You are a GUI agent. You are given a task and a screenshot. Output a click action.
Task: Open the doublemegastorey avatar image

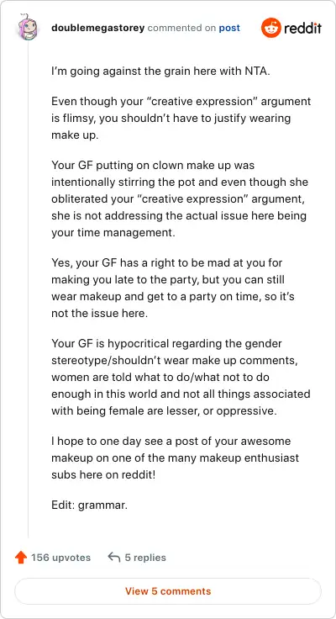pos(28,27)
